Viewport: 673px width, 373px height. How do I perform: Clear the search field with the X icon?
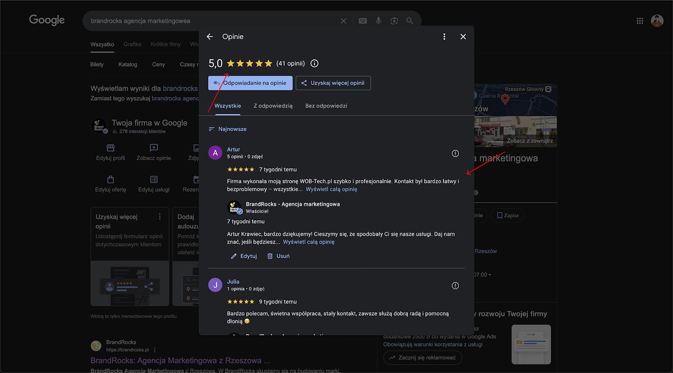tap(344, 21)
